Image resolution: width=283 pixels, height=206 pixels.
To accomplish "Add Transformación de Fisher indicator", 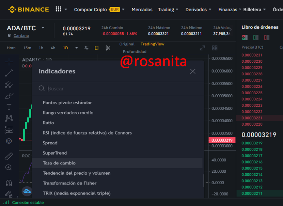I will [117, 183].
